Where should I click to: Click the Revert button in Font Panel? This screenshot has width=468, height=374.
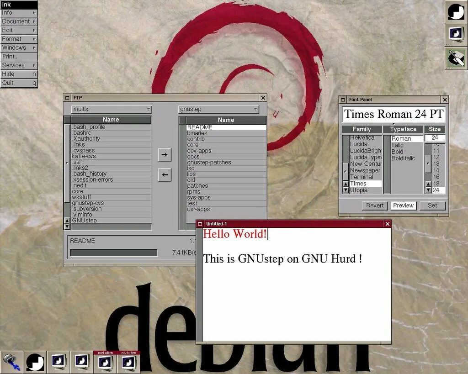375,205
